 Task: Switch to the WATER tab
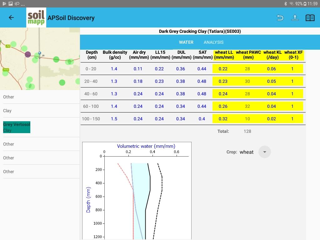click(186, 42)
